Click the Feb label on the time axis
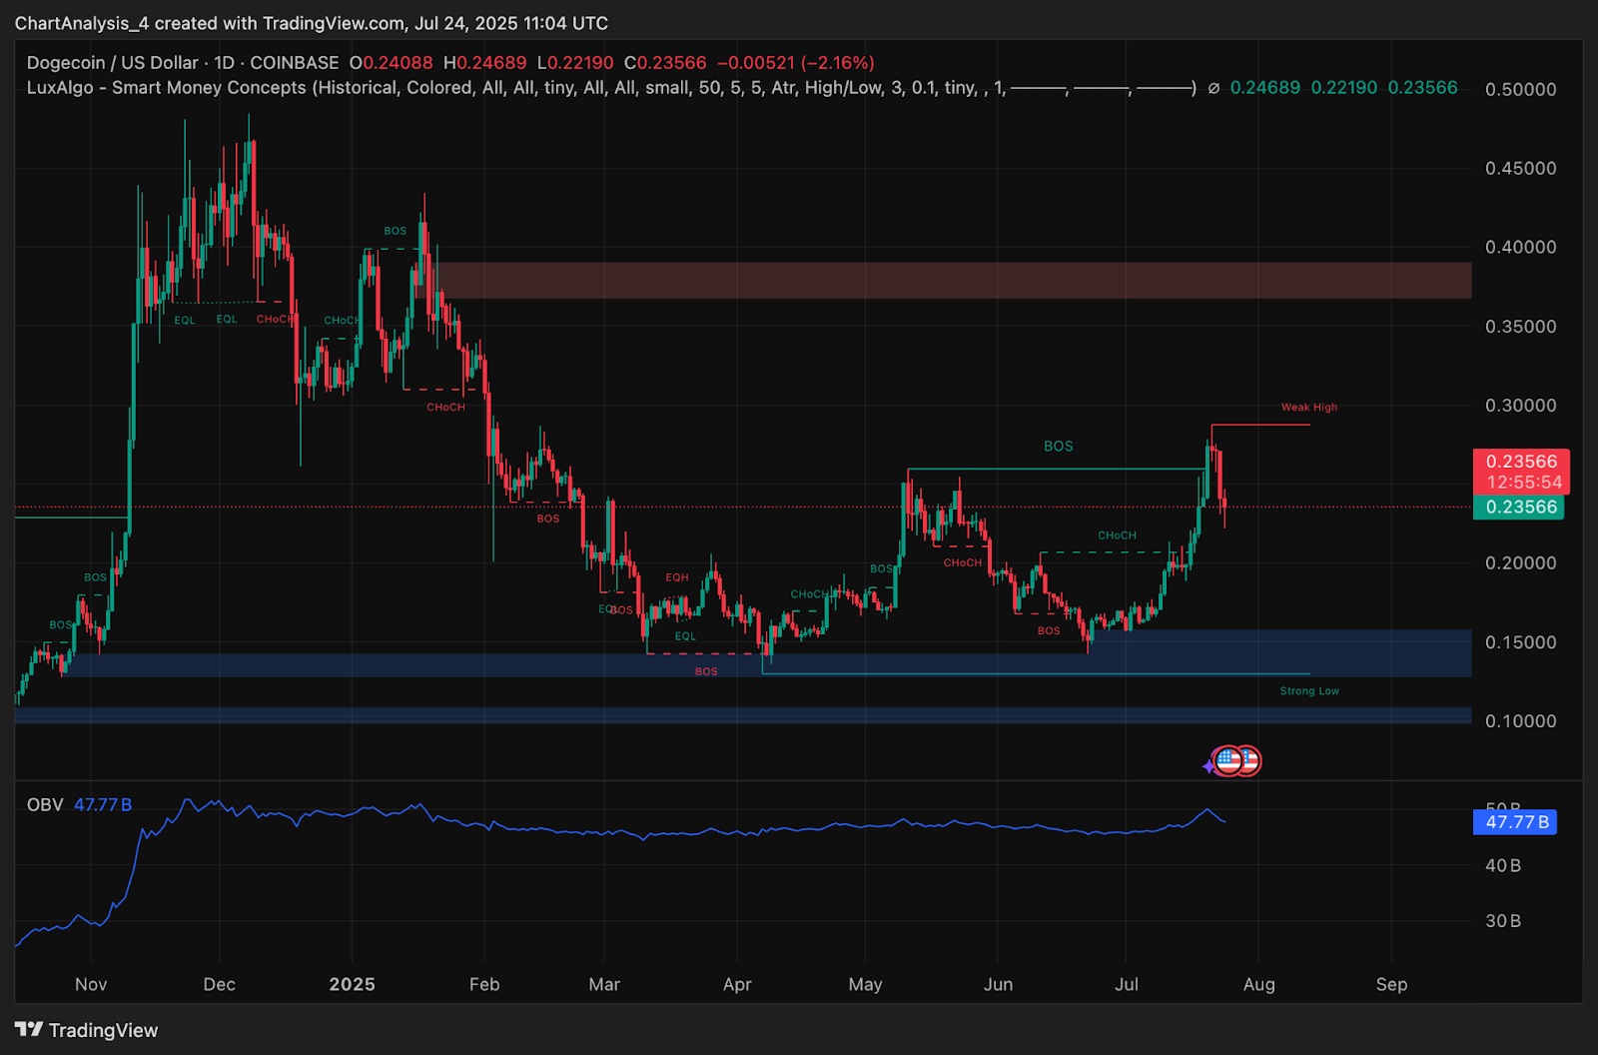1598x1055 pixels. click(x=484, y=985)
